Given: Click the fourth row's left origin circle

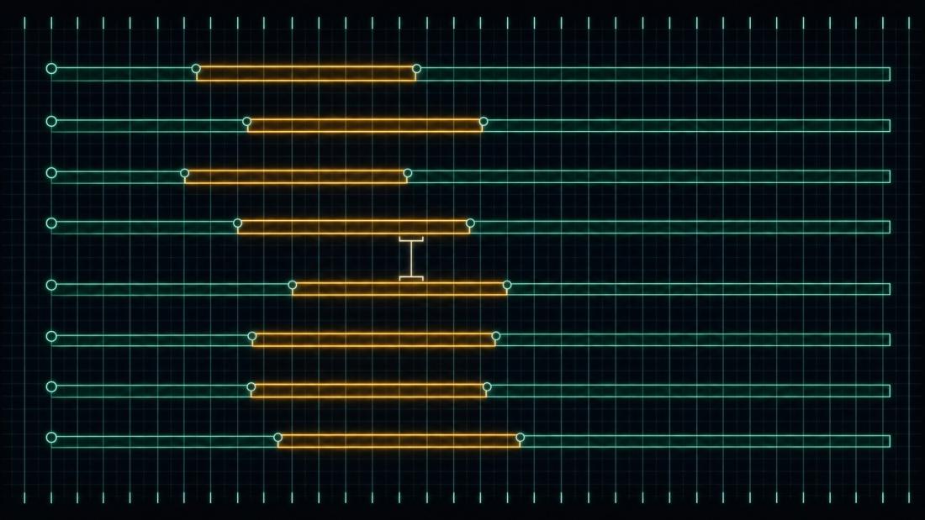Looking at the screenshot, I should [x=51, y=223].
